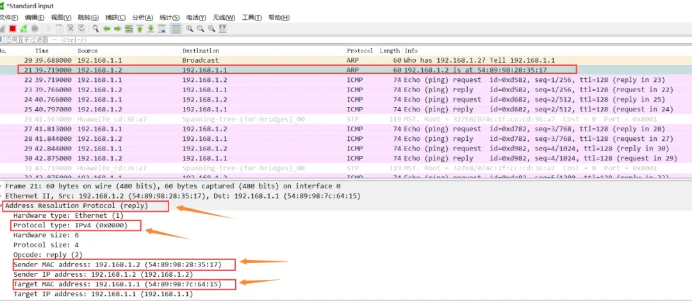Collapse Address Resolution Protocol (reply) section
This screenshot has height=301, width=692.
(x=2, y=206)
